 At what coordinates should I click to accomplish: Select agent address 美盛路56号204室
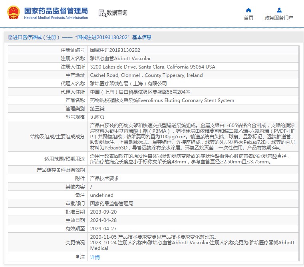171,92
